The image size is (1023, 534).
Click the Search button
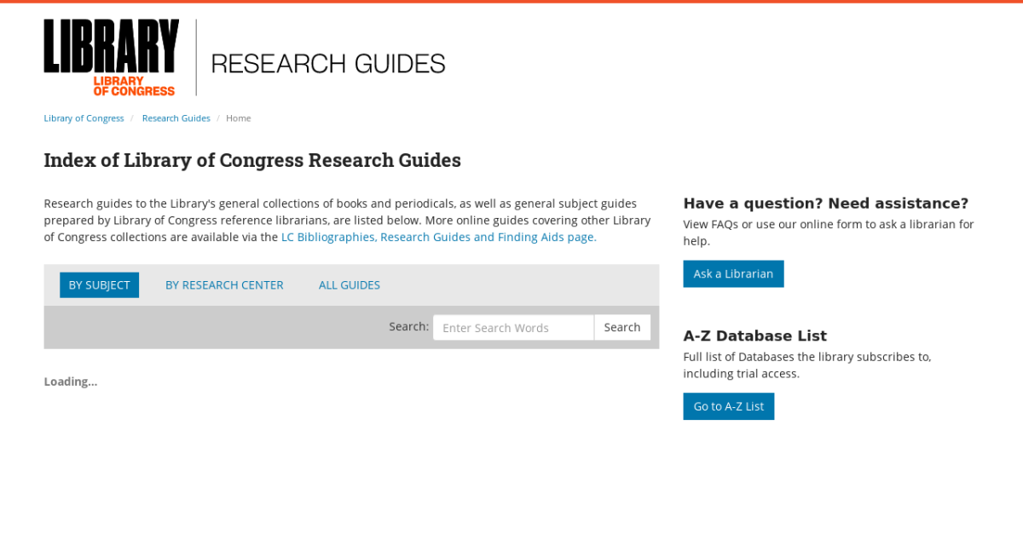coord(622,328)
